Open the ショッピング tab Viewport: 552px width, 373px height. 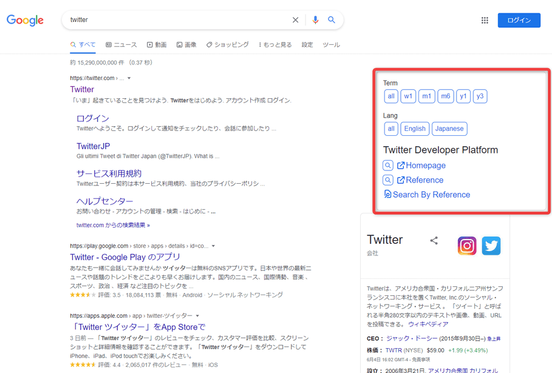228,45
